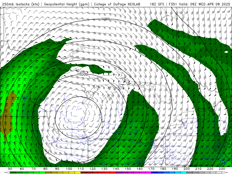Click the 200 knot legend label
This screenshot has width=232, height=174.
click(x=187, y=169)
